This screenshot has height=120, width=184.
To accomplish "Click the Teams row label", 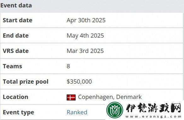I will point(12,66).
